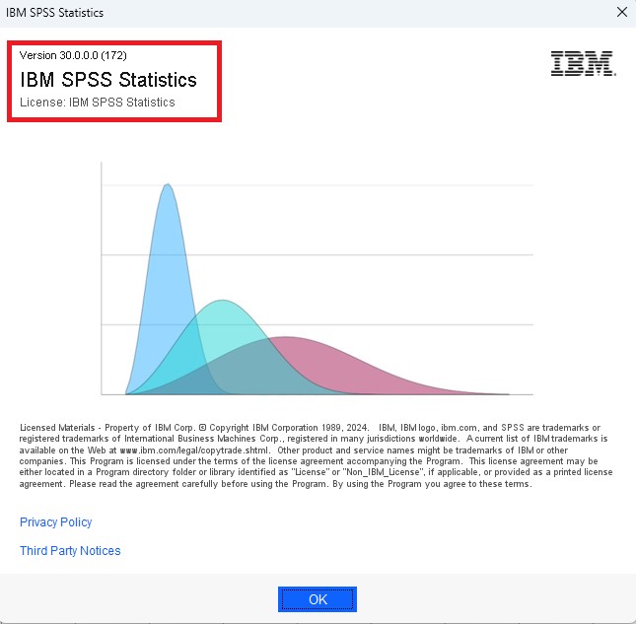Open the Third Party Notices link

pyautogui.click(x=70, y=550)
